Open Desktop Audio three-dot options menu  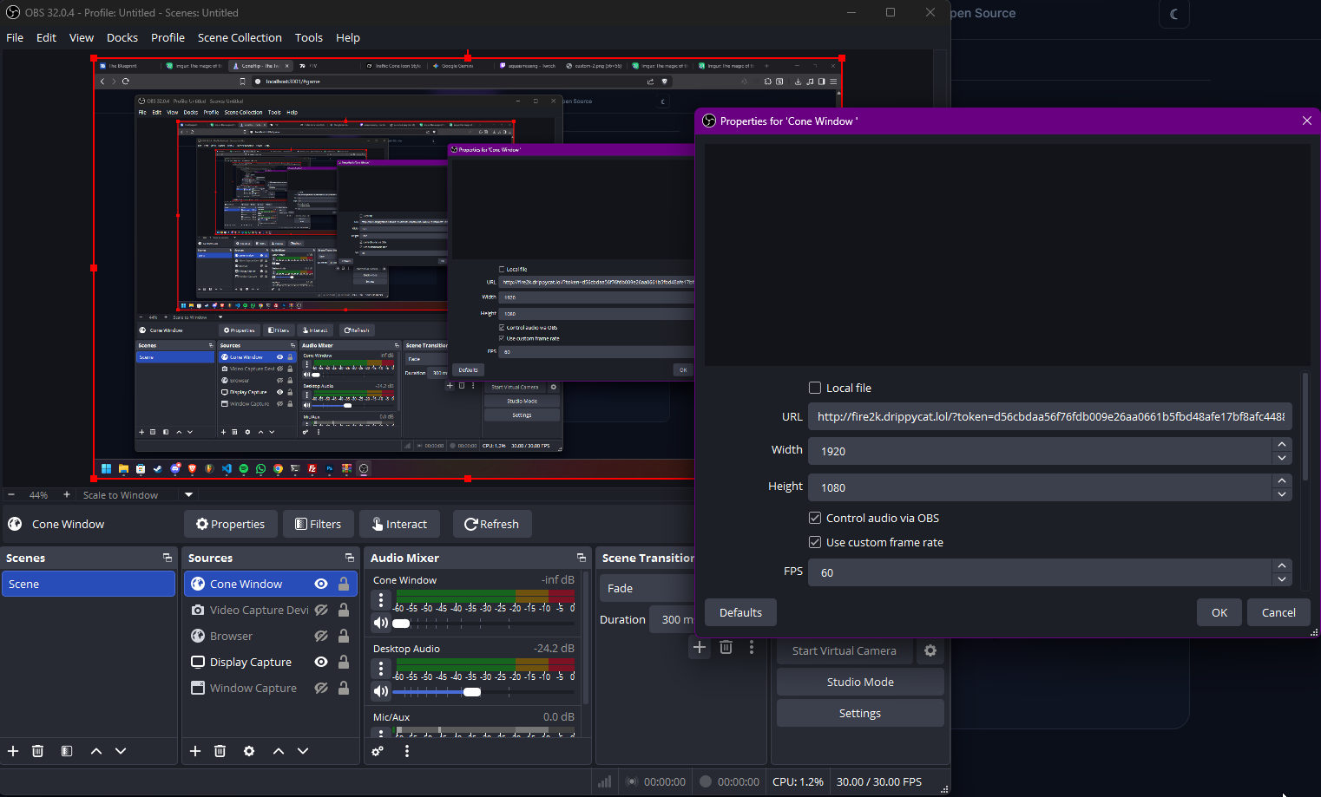(x=381, y=668)
